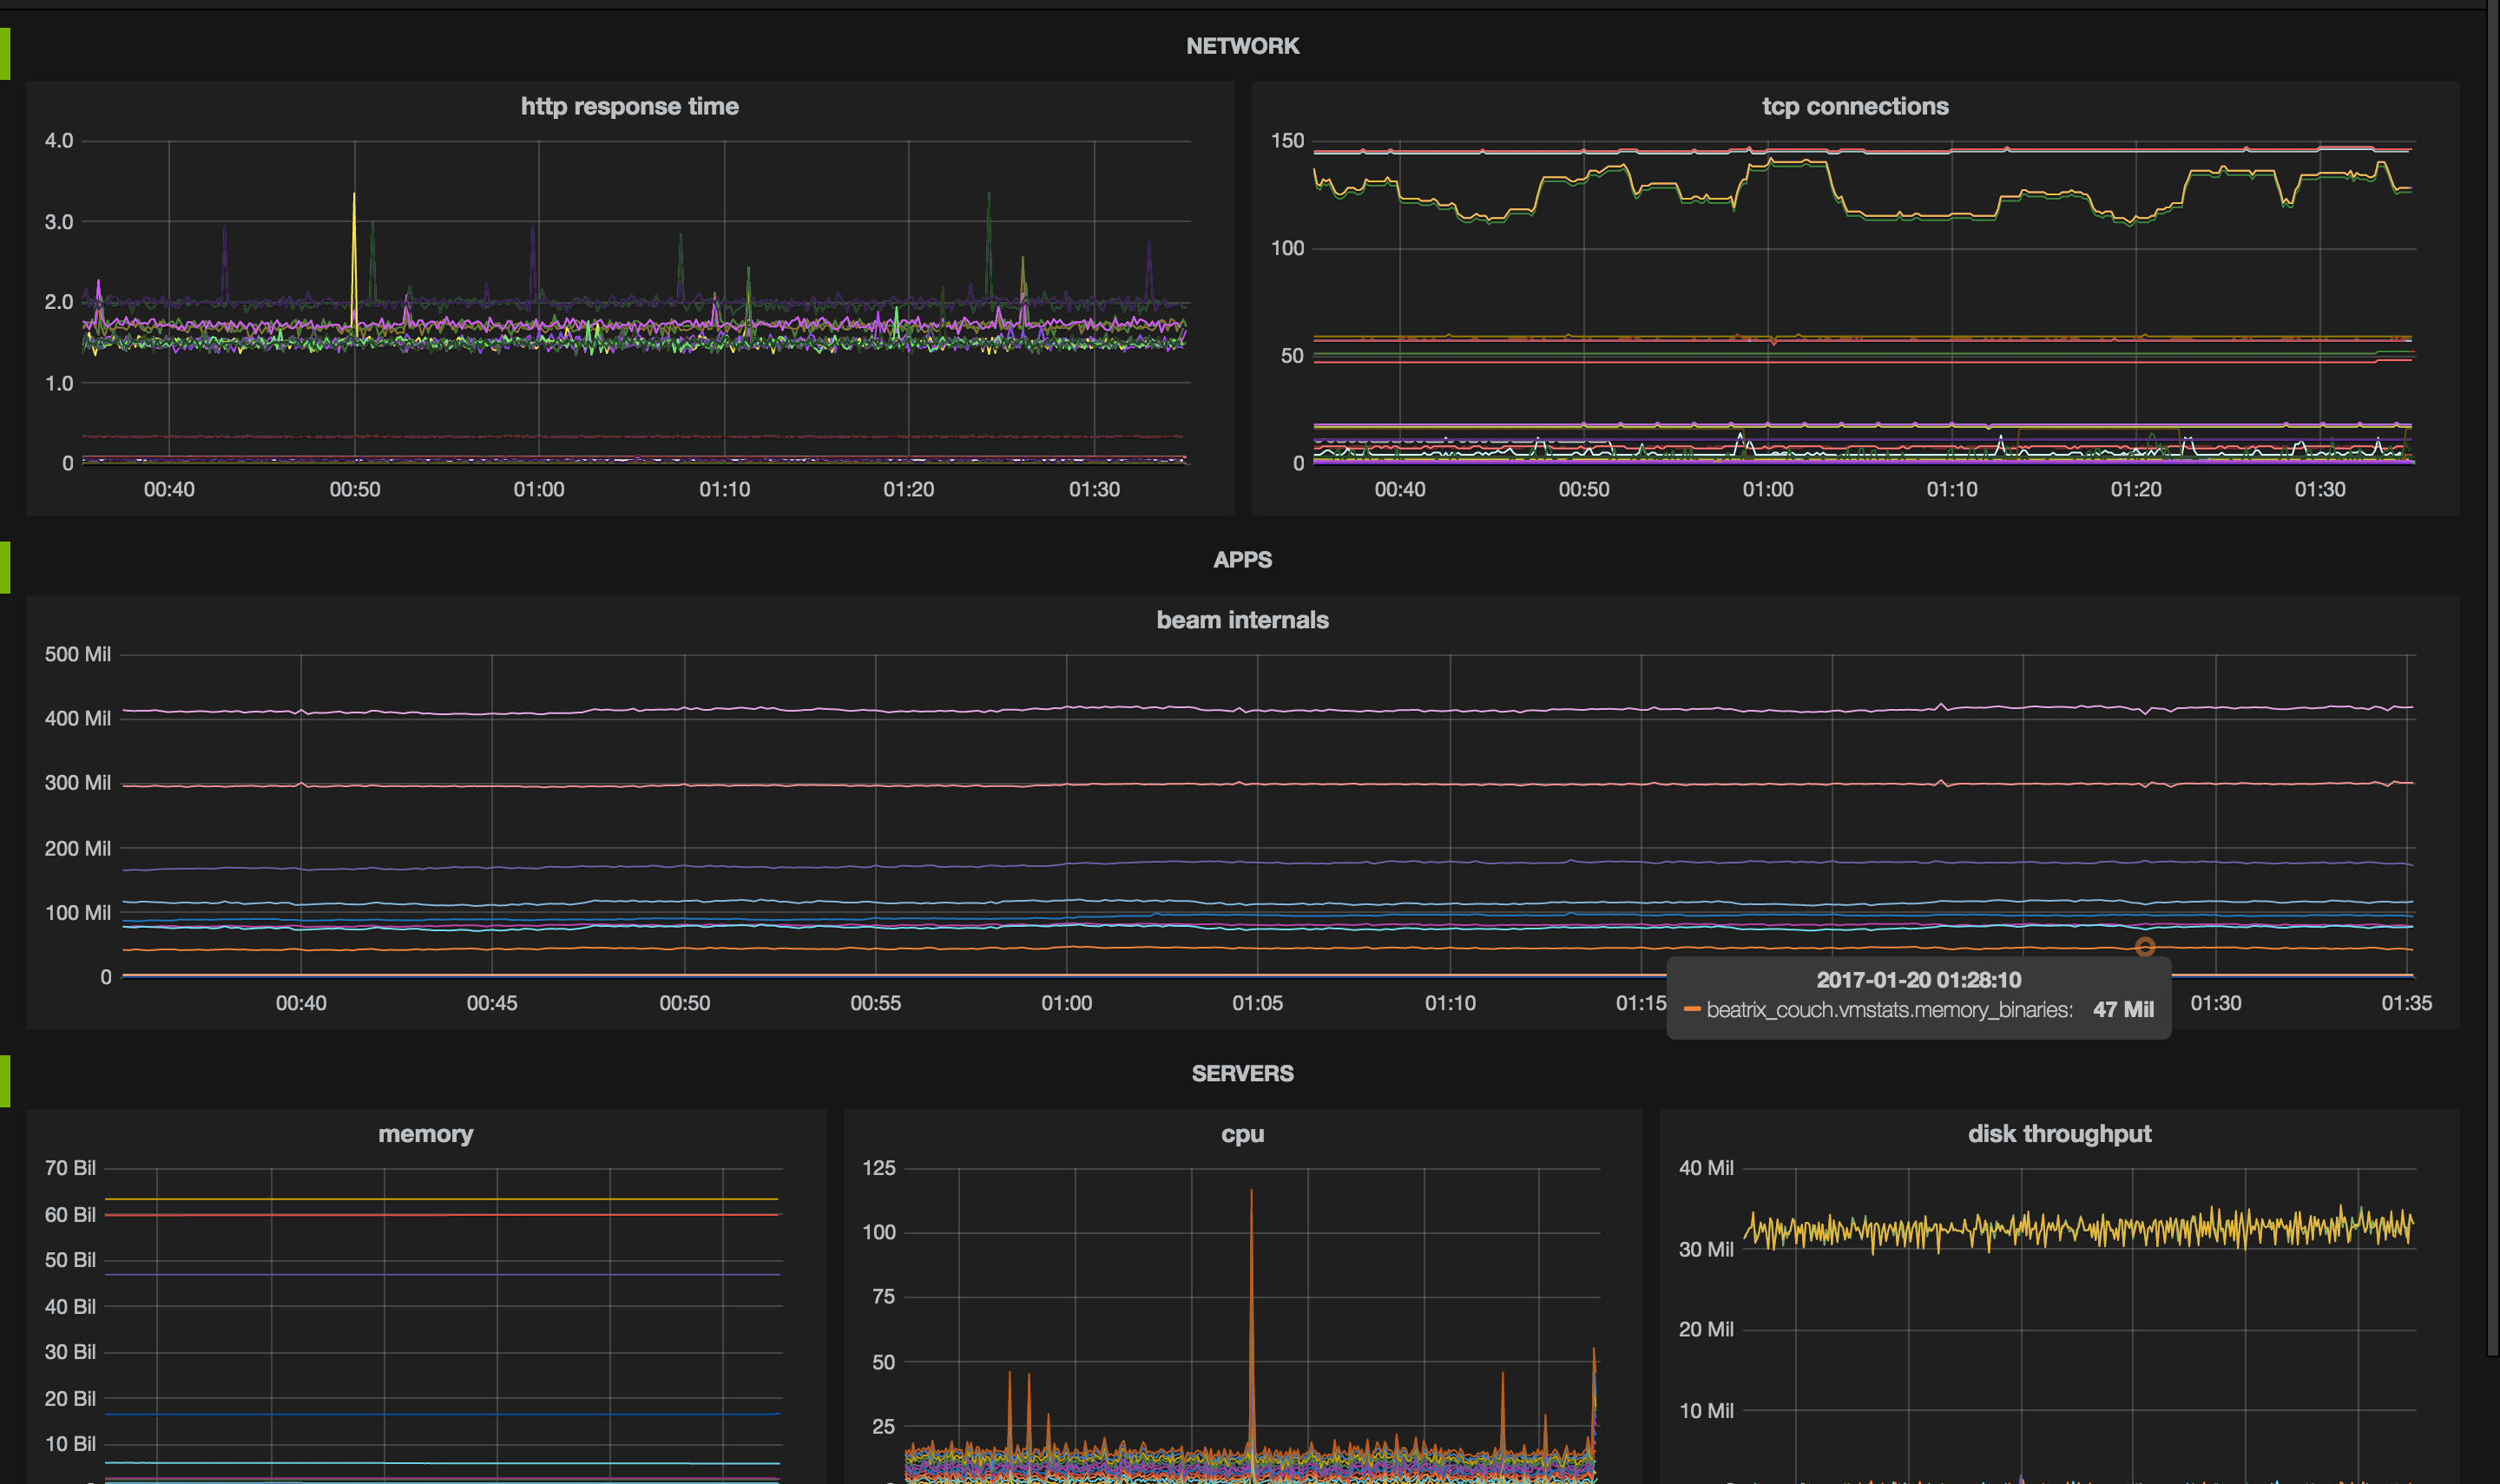The height and width of the screenshot is (1484, 2500).
Task: Open the disk throughput panel title menu
Action: tap(2059, 1134)
